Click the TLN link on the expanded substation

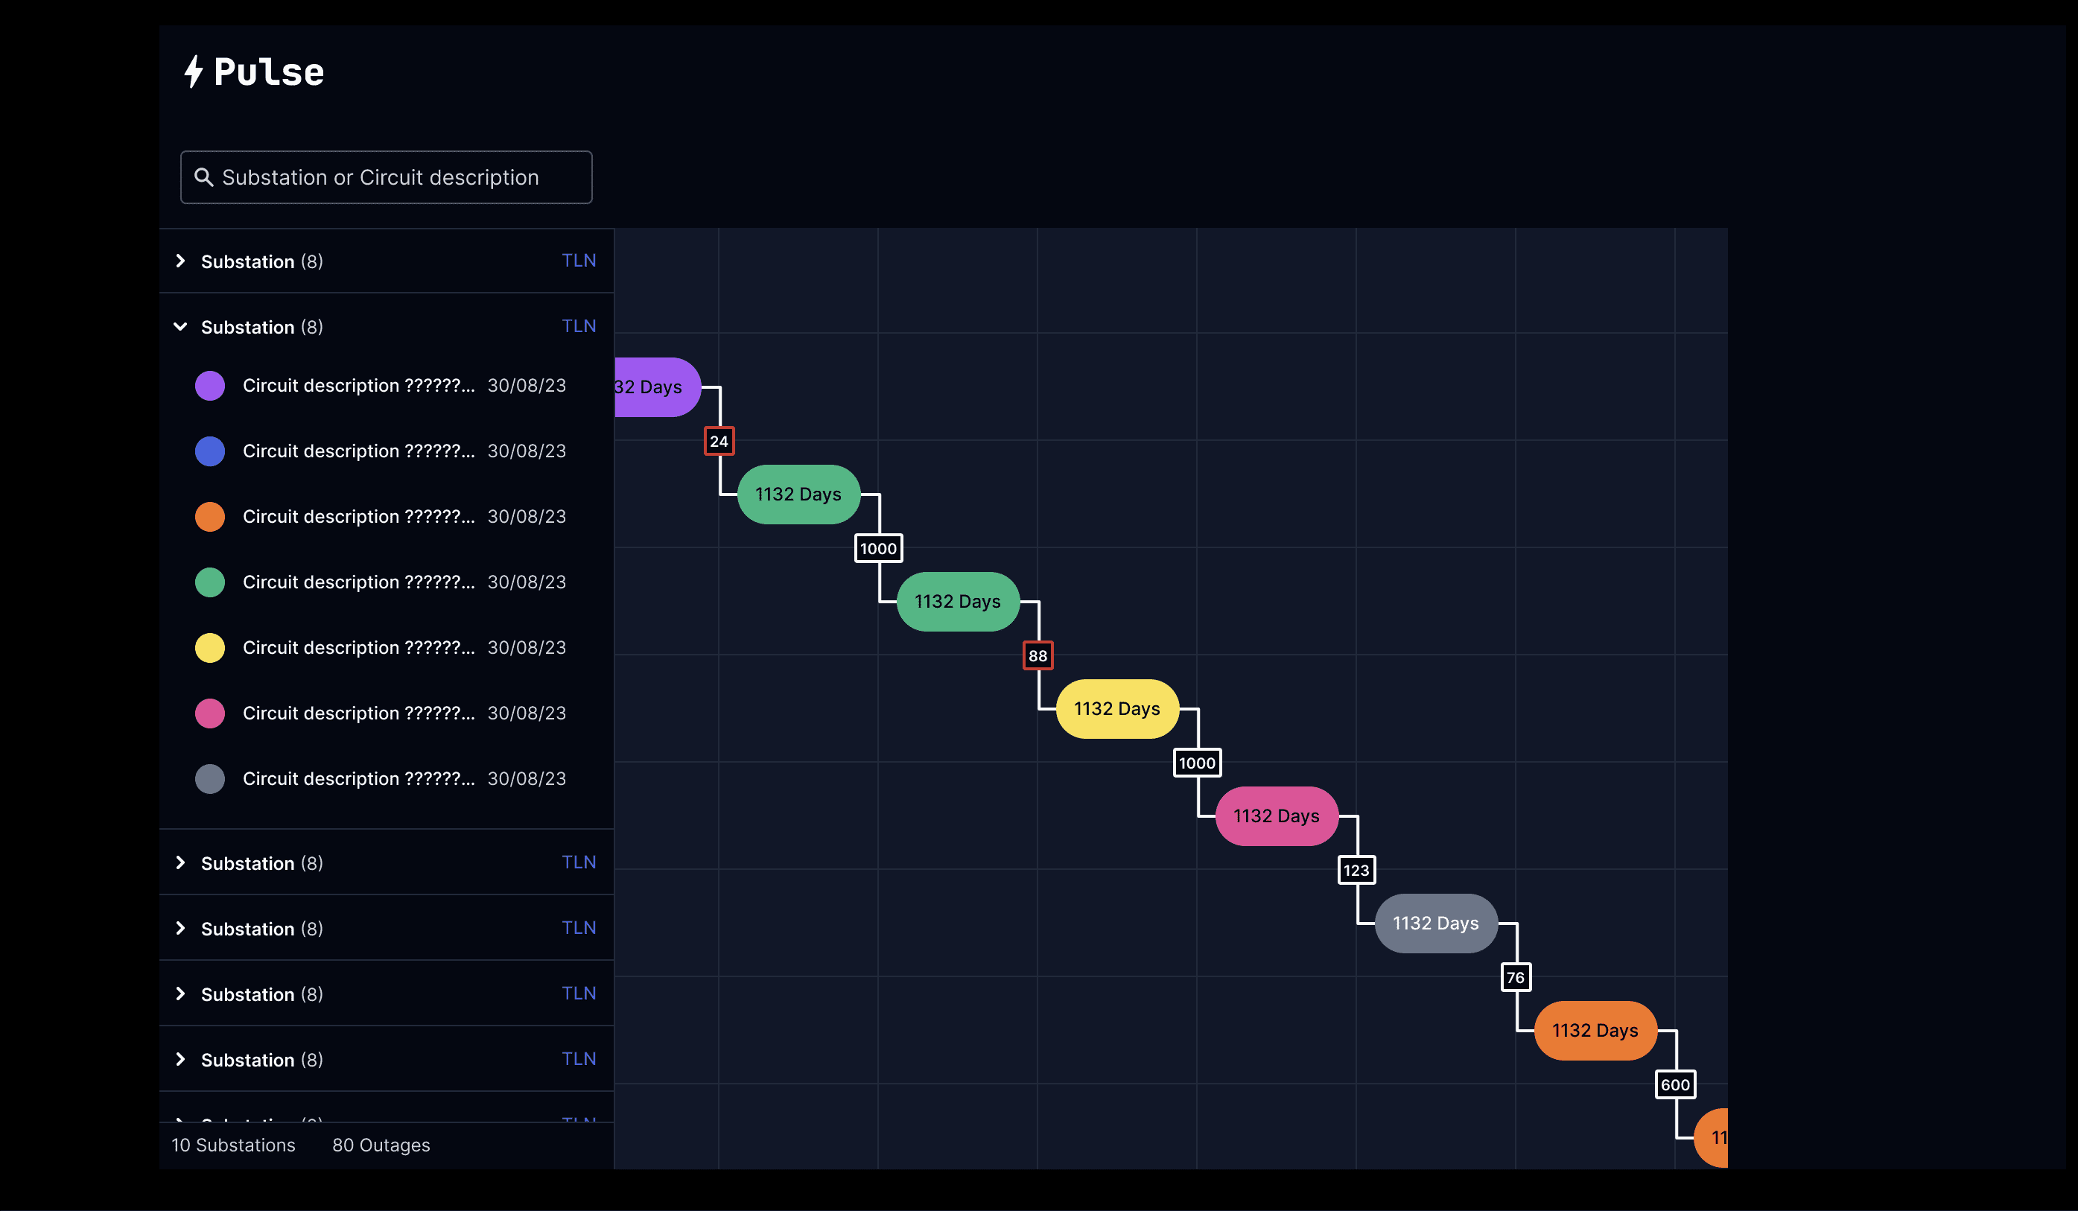coord(578,326)
